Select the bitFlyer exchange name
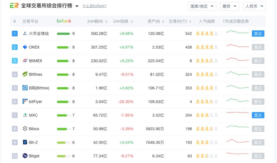 35,102
